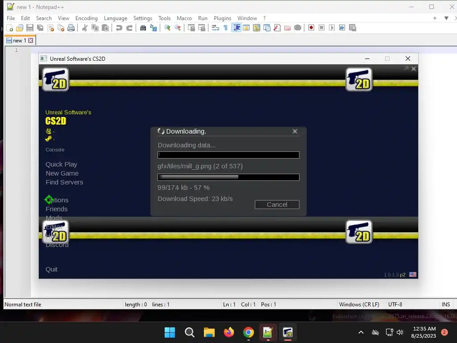Screen dimensions: 457x343
Task: Click Find Servers in CS2D menu
Action: pyautogui.click(x=64, y=182)
